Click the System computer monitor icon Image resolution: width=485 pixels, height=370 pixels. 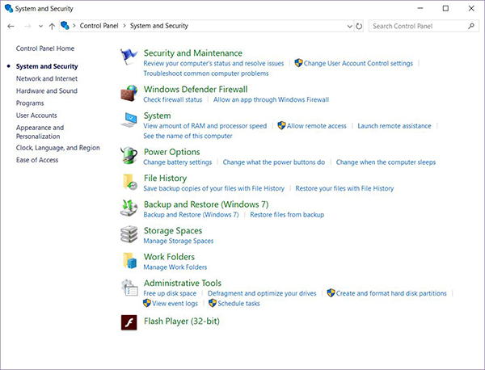pos(129,120)
